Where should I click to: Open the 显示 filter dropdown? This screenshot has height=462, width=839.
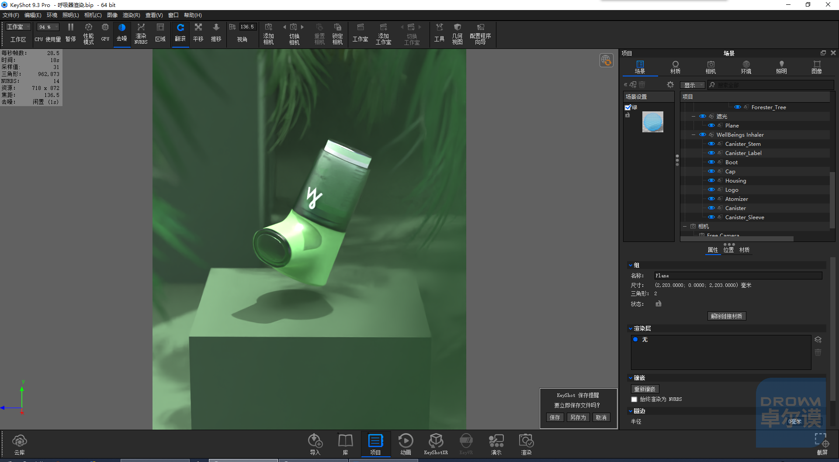(693, 85)
